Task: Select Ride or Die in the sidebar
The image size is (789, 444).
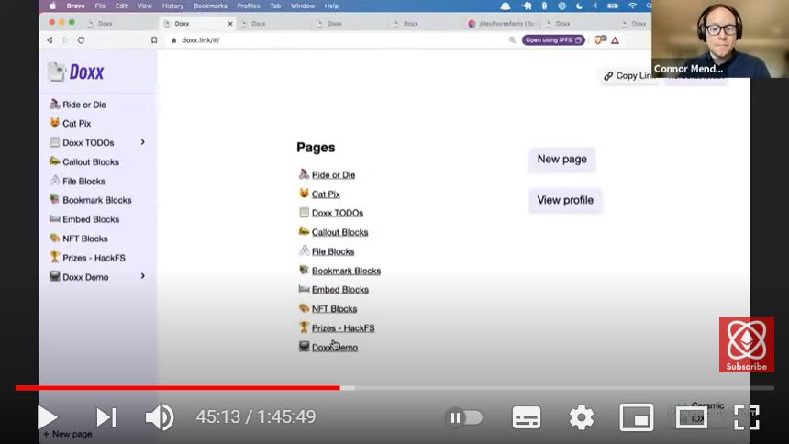Action: click(84, 105)
